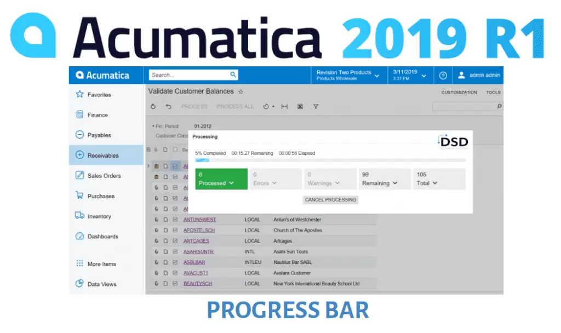Uncheck the ASAHISUNTR row checkbox
The height and width of the screenshot is (333, 561).
176,251
